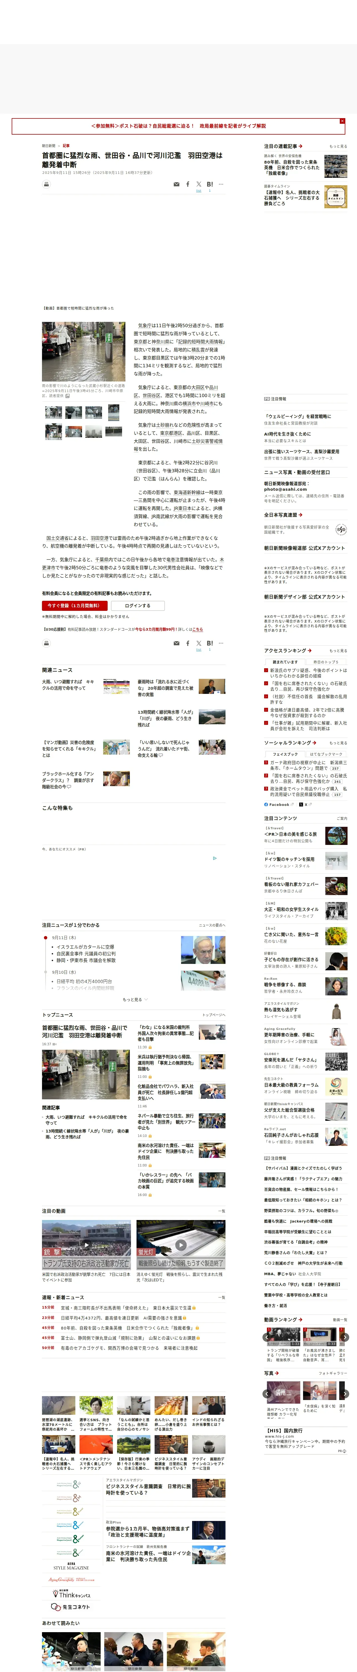Click the 記事 breadcrumb link
Screen dimensions: 357x1672
pyautogui.click(x=66, y=146)
